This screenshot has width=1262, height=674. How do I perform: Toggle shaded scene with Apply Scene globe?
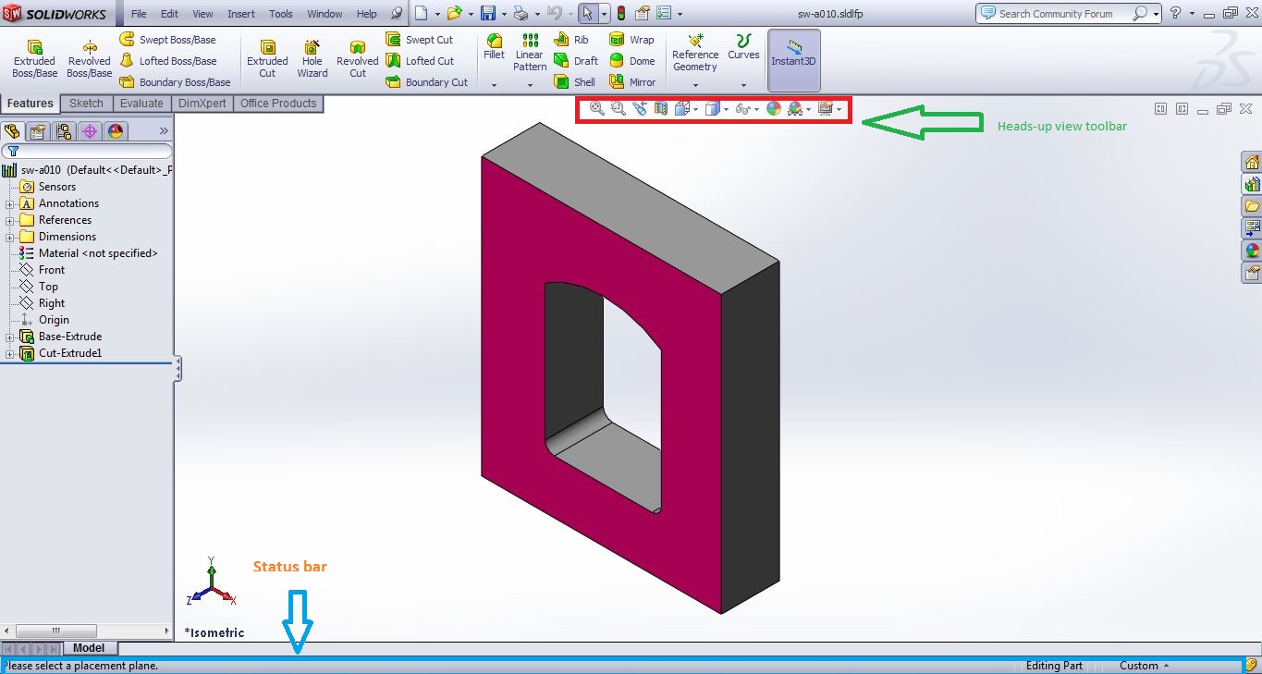pos(797,108)
